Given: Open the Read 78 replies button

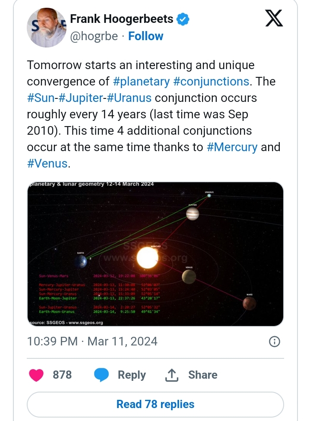Looking at the screenshot, I should coord(155,404).
